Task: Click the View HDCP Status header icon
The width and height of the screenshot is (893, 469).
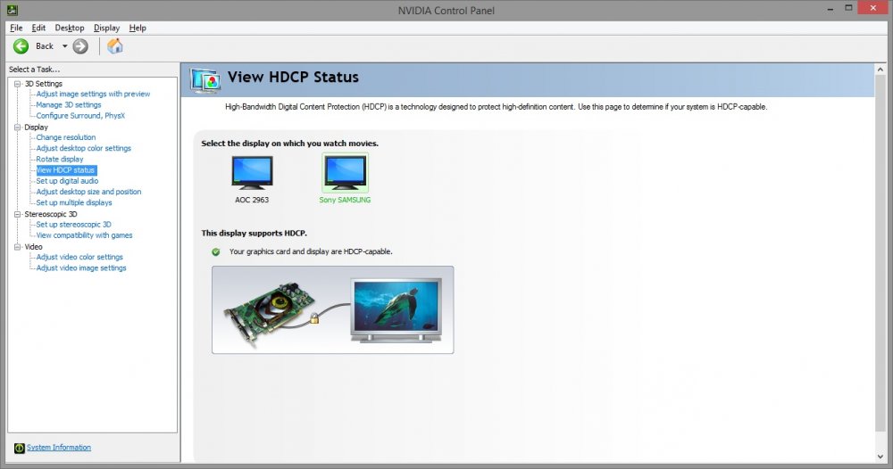Action: point(206,79)
